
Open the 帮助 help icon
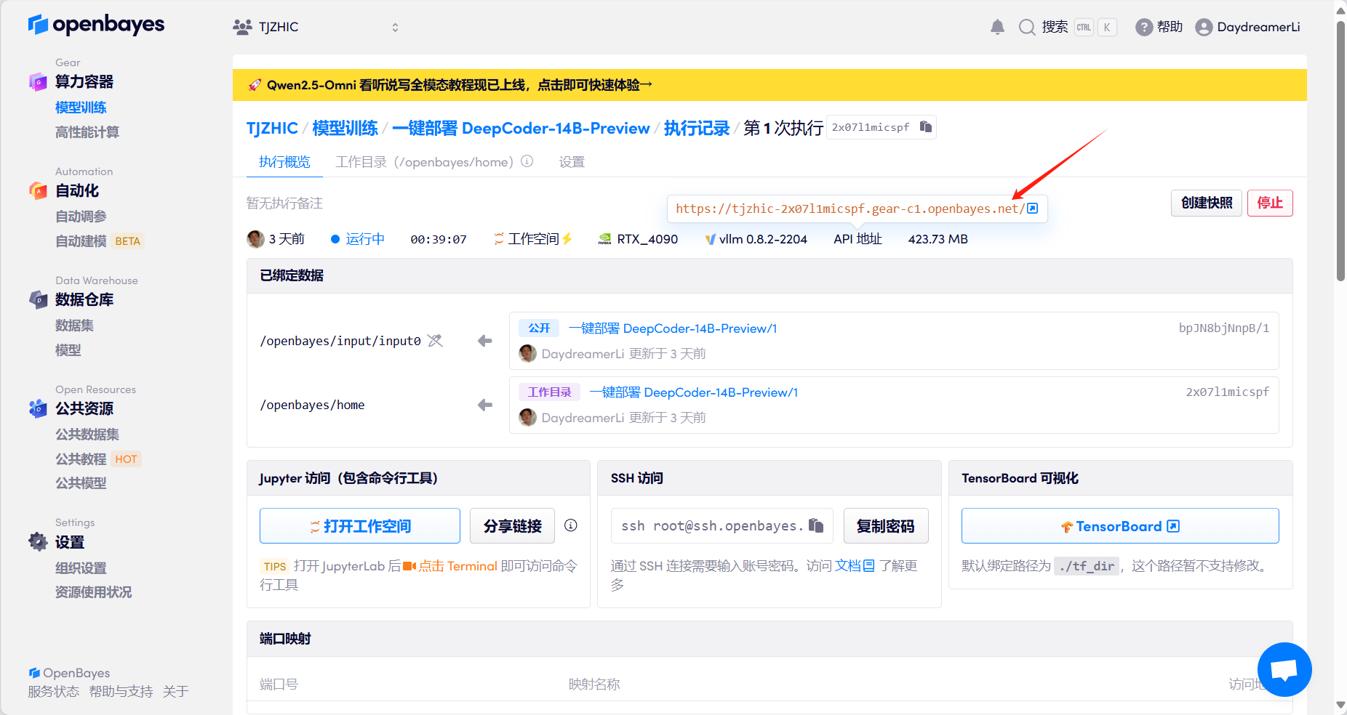[1144, 28]
